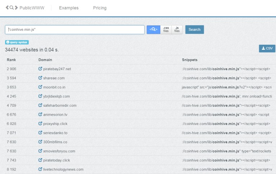Select rank value 3 594
The height and width of the screenshot is (174, 276).
tap(11, 78)
